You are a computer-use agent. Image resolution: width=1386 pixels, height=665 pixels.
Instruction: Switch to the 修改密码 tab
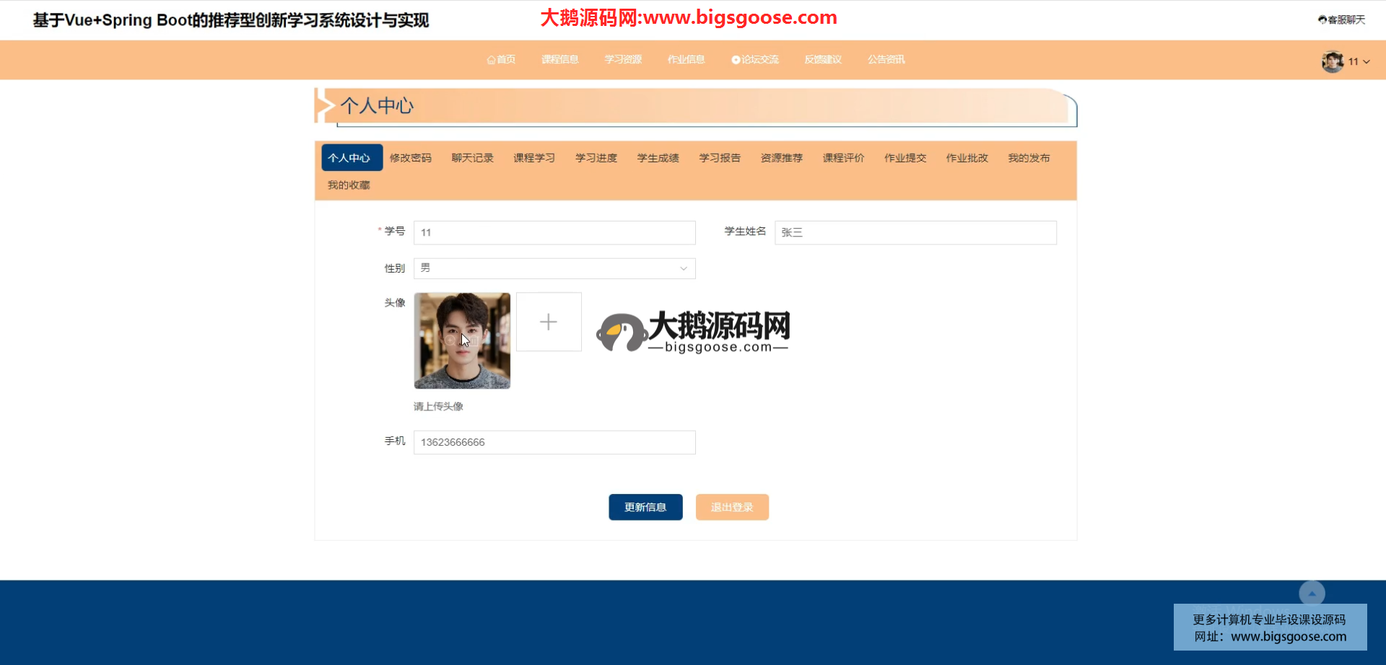coord(410,158)
